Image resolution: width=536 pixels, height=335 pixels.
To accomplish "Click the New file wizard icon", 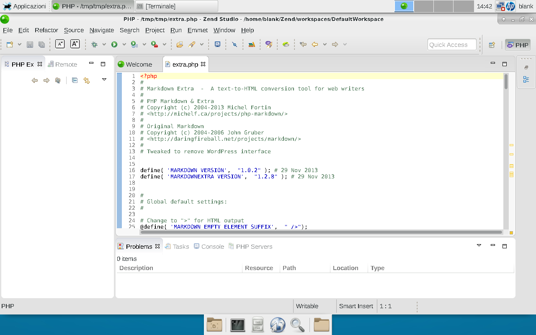I will pyautogui.click(x=10, y=44).
